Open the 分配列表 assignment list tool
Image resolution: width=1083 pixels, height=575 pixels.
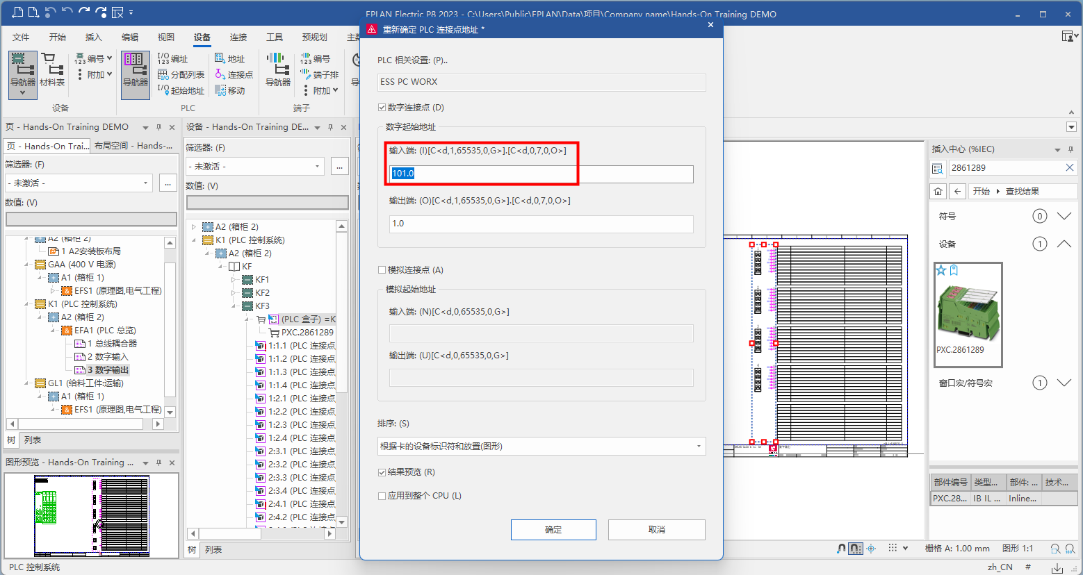click(181, 74)
